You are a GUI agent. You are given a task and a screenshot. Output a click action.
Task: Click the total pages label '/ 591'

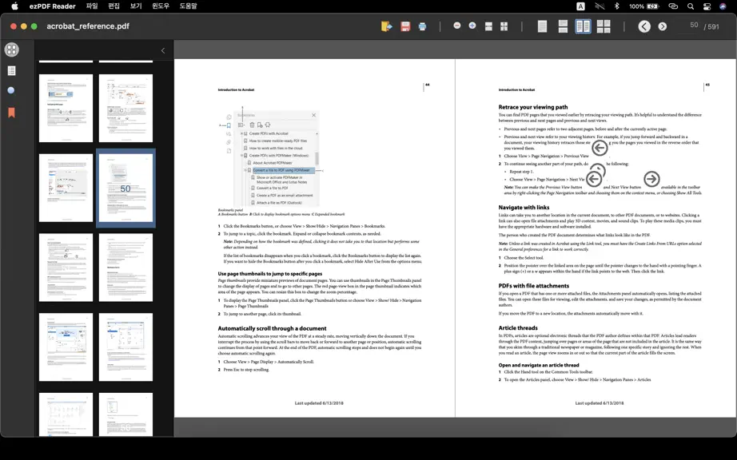click(711, 27)
